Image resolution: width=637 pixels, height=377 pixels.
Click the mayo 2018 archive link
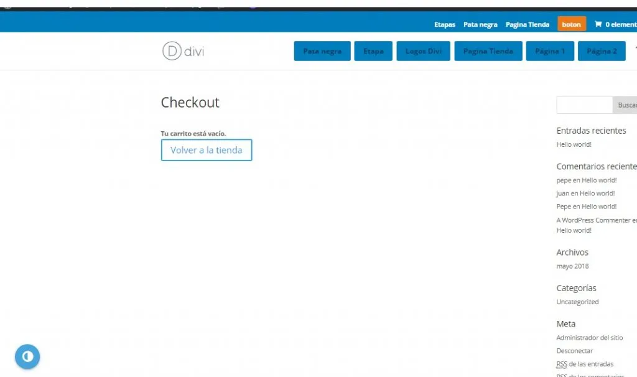coord(572,266)
